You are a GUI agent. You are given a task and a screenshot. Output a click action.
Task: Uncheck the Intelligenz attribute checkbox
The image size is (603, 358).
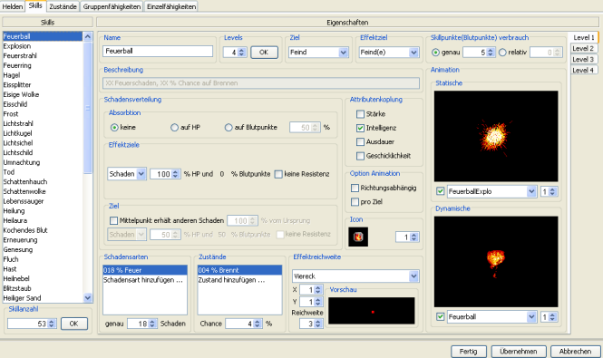tap(360, 128)
